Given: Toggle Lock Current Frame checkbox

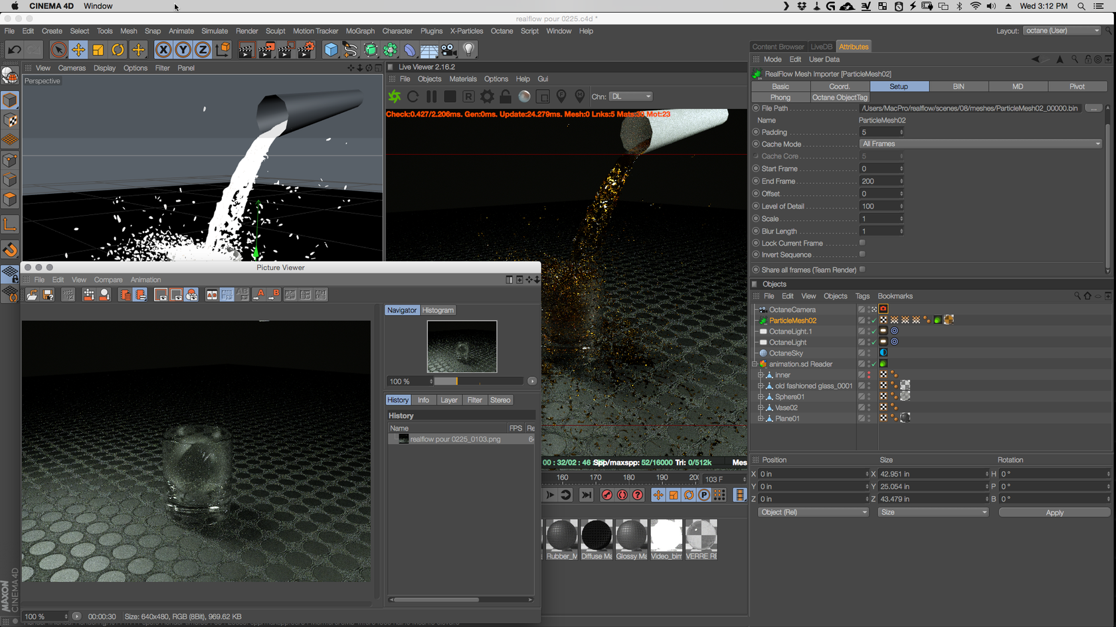Looking at the screenshot, I should [x=862, y=243].
